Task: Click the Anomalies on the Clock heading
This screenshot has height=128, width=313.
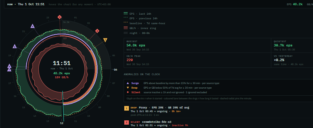Action: 142,74
